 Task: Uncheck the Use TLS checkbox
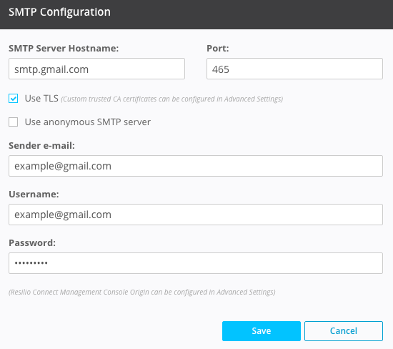coord(14,99)
